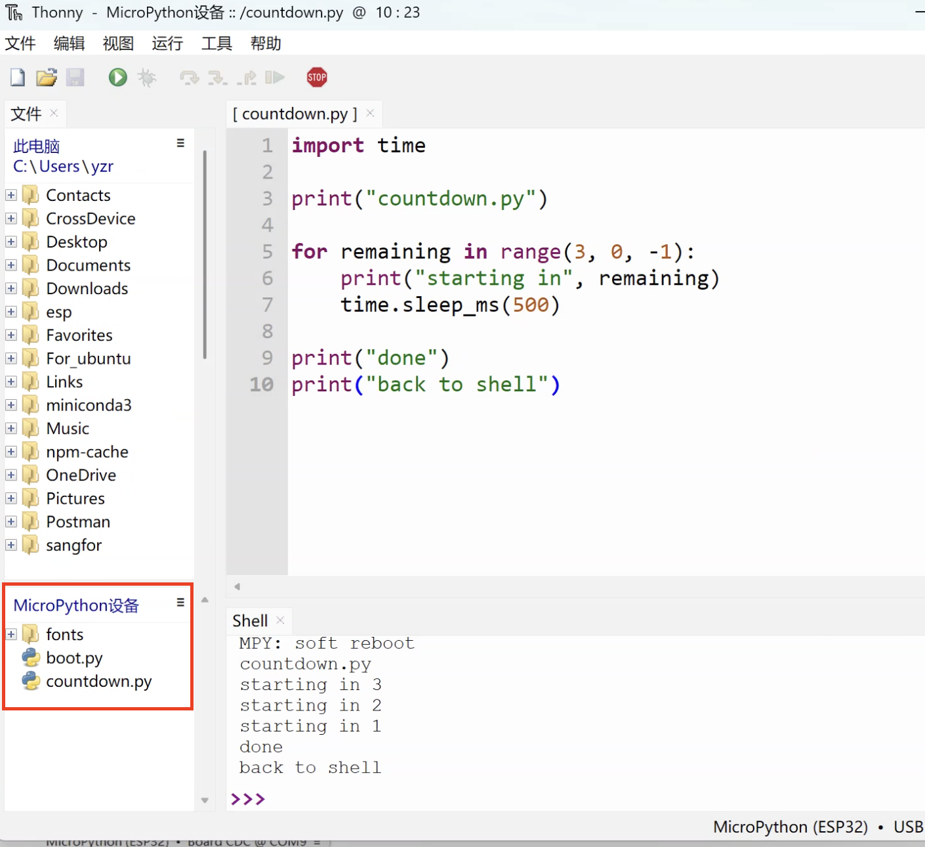Click the Resume execution toolbar icon
Viewport: 925px width, 847px height.
click(275, 77)
